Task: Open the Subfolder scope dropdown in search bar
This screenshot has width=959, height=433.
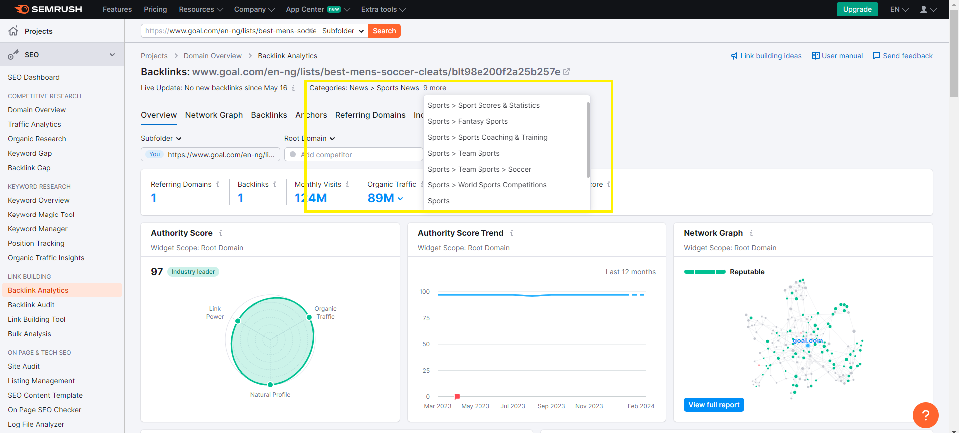Action: coord(343,31)
